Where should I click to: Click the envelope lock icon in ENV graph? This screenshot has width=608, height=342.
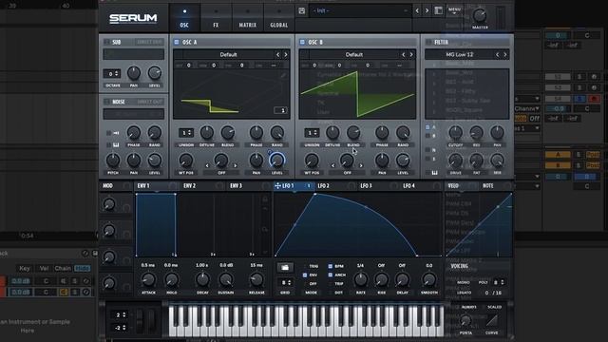265,199
